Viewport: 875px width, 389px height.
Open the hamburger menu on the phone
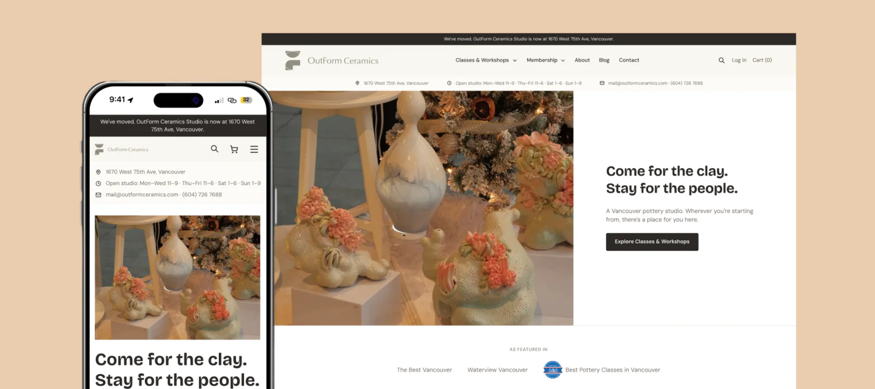pyautogui.click(x=254, y=149)
